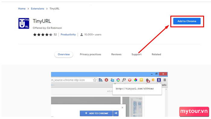Image resolution: width=211 pixels, height=119 pixels.
Task: Click the RSS feed extension icon
Action: click(100, 80)
